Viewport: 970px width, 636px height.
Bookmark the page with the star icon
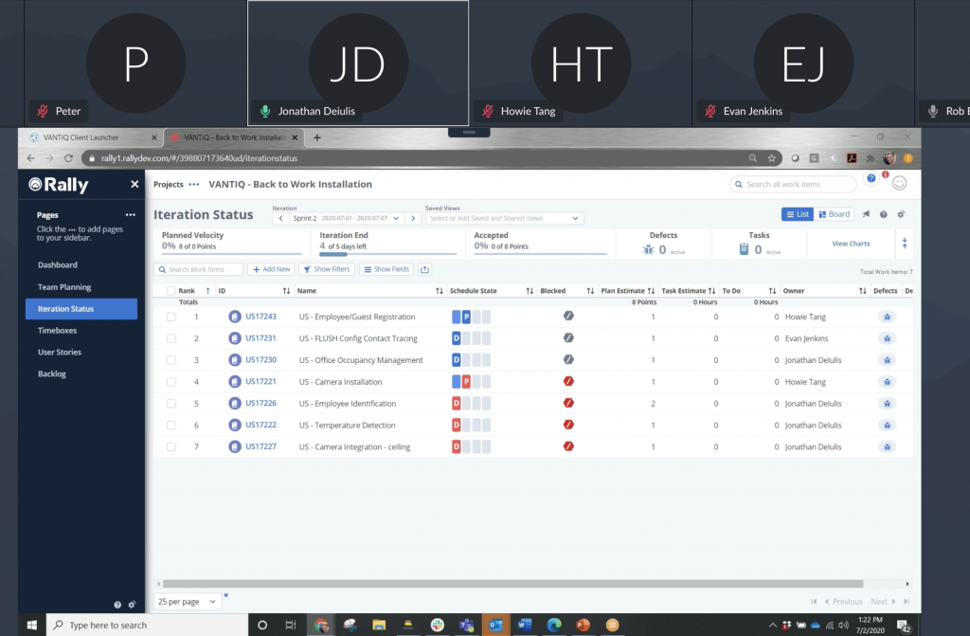[x=771, y=158]
